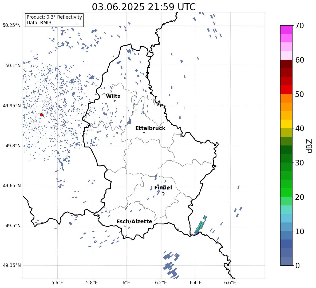The image size is (316, 288).
Task: Click the 49.35°N latitude tick label
Action: (x=12, y=266)
